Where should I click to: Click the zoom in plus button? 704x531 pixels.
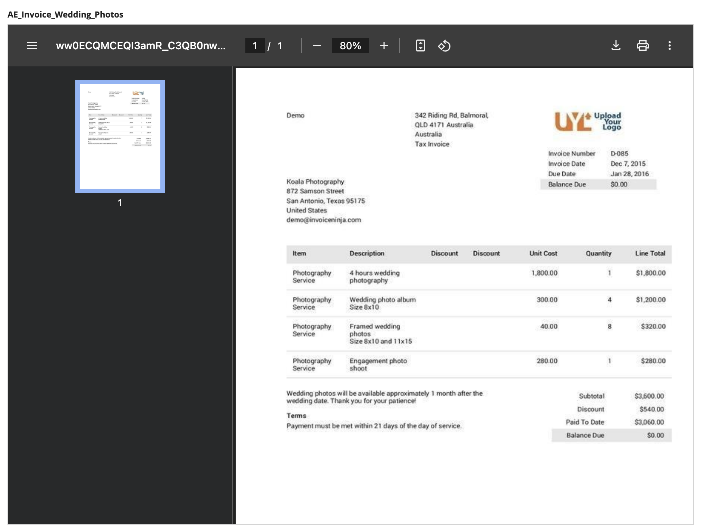click(x=384, y=45)
